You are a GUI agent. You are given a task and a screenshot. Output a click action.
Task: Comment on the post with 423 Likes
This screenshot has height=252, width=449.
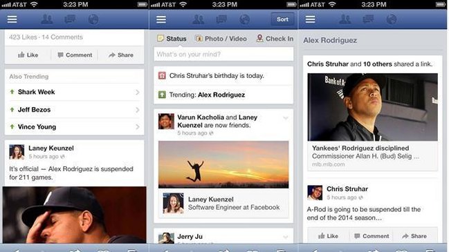pos(75,55)
